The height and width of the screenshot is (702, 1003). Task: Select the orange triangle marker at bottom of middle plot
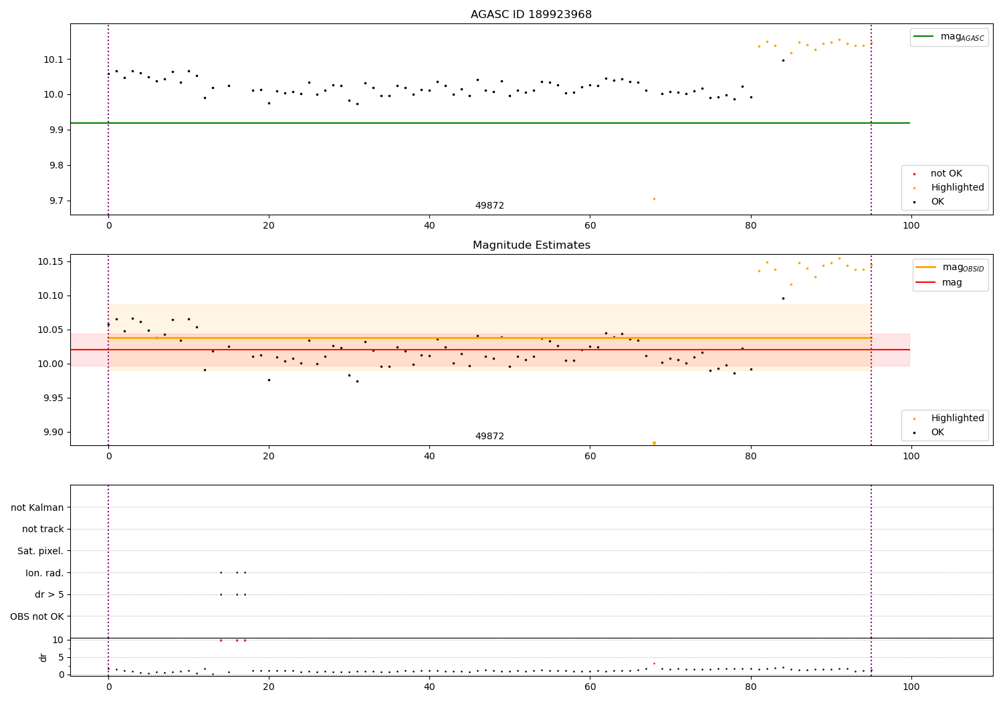point(654,443)
